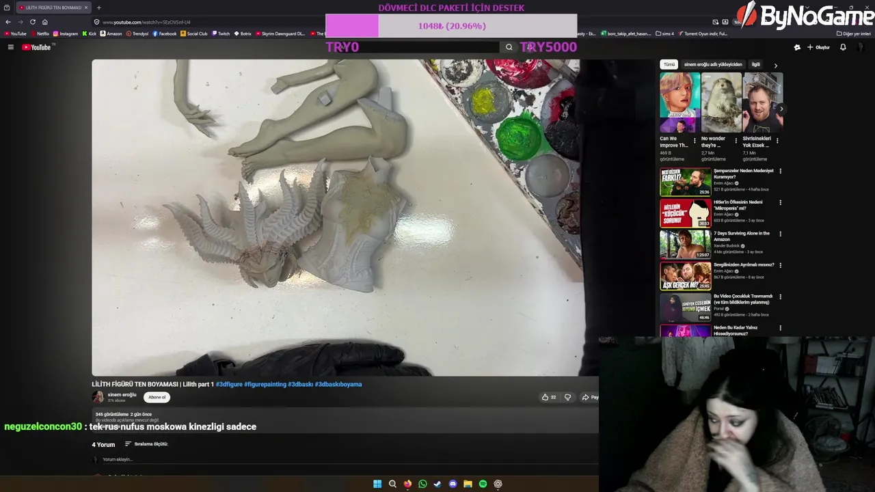875x492 pixels.
Task: Click the Paylaş share button
Action: (x=590, y=397)
